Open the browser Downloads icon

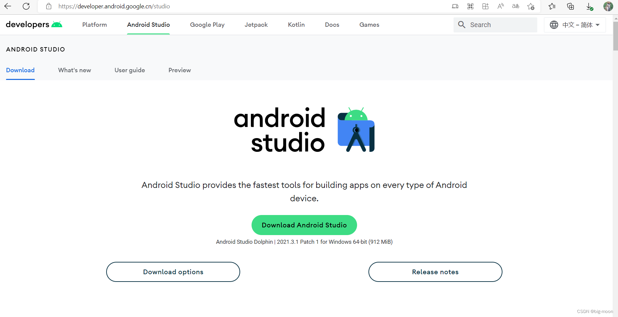click(590, 6)
